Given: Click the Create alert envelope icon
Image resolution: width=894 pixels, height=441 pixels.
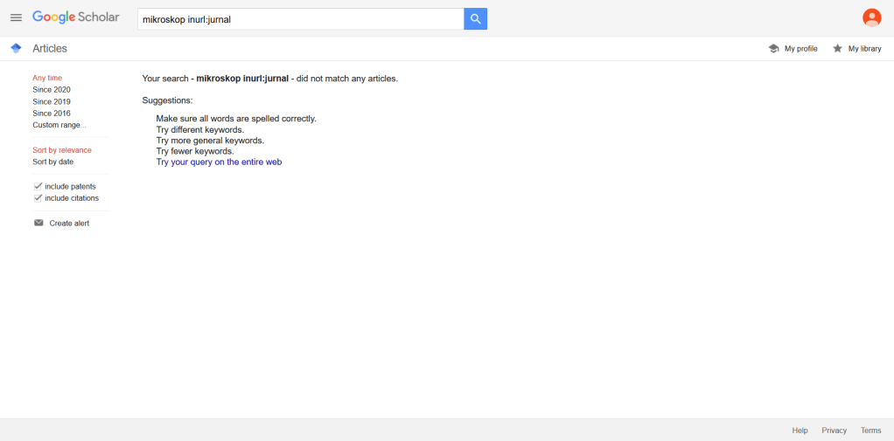Looking at the screenshot, I should pos(38,223).
